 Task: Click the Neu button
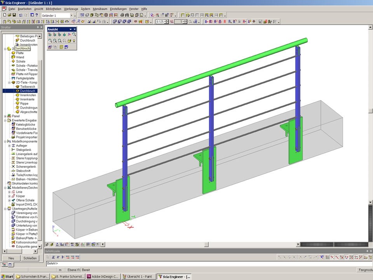(11, 258)
